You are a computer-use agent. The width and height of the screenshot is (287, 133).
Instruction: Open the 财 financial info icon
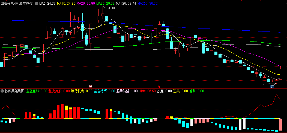click(x=272, y=87)
